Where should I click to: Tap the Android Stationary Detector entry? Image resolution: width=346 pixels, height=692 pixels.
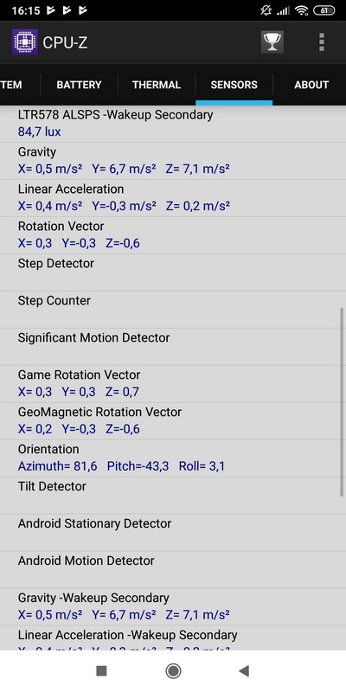[x=173, y=532]
